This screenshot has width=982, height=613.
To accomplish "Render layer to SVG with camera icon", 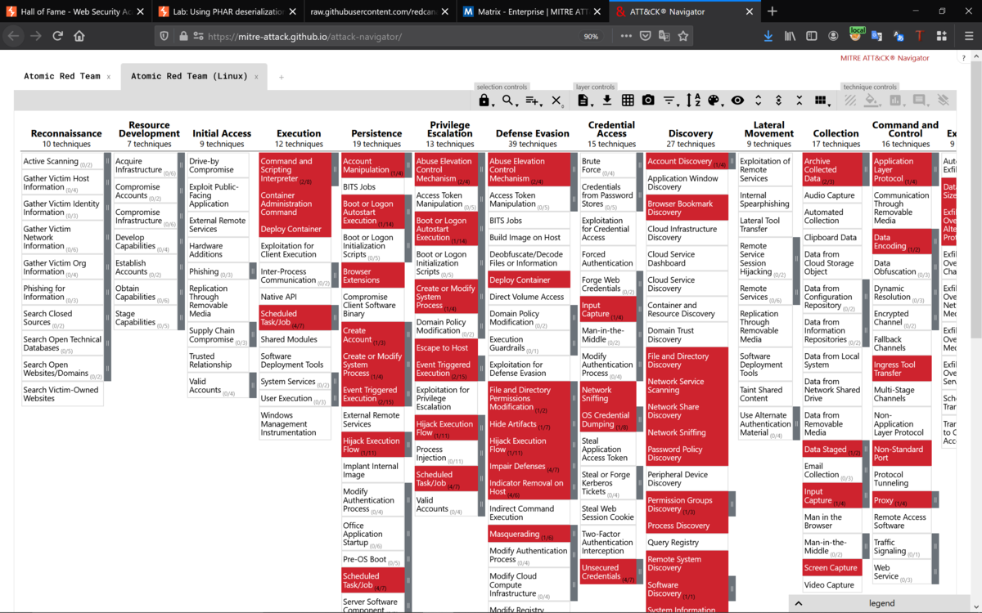I will click(x=648, y=101).
